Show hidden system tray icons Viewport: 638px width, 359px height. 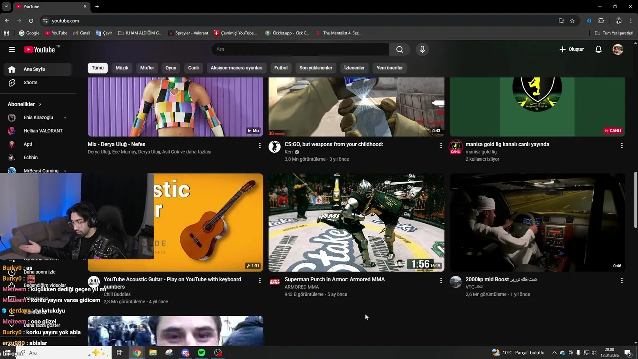554,353
